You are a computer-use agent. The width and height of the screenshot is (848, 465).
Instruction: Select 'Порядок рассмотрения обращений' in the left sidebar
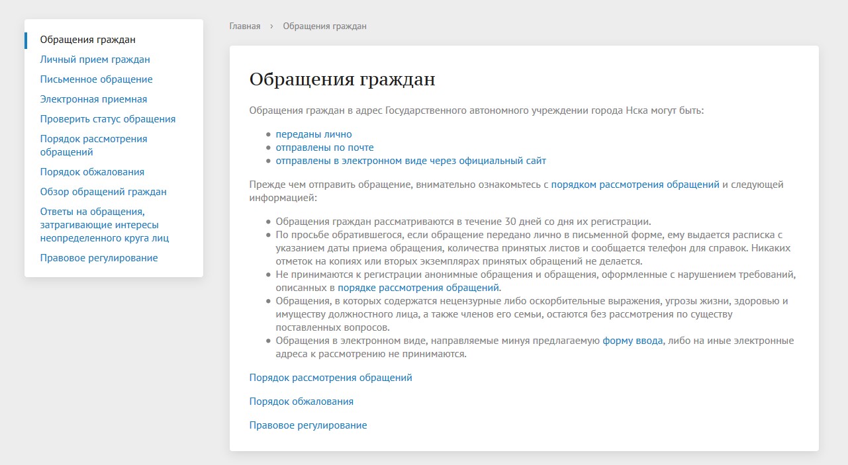(93, 145)
